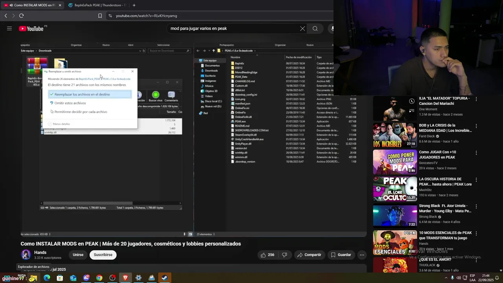Viewport: 503px width, 283px height.
Task: Click 'Reemplazar los archivos en el destino' in video
Action: (90, 94)
